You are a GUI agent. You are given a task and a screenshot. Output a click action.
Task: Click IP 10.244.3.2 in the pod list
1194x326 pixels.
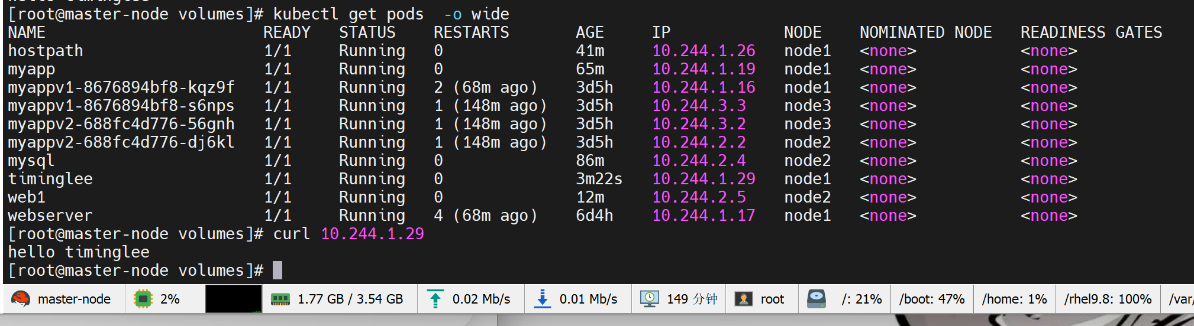pos(699,124)
